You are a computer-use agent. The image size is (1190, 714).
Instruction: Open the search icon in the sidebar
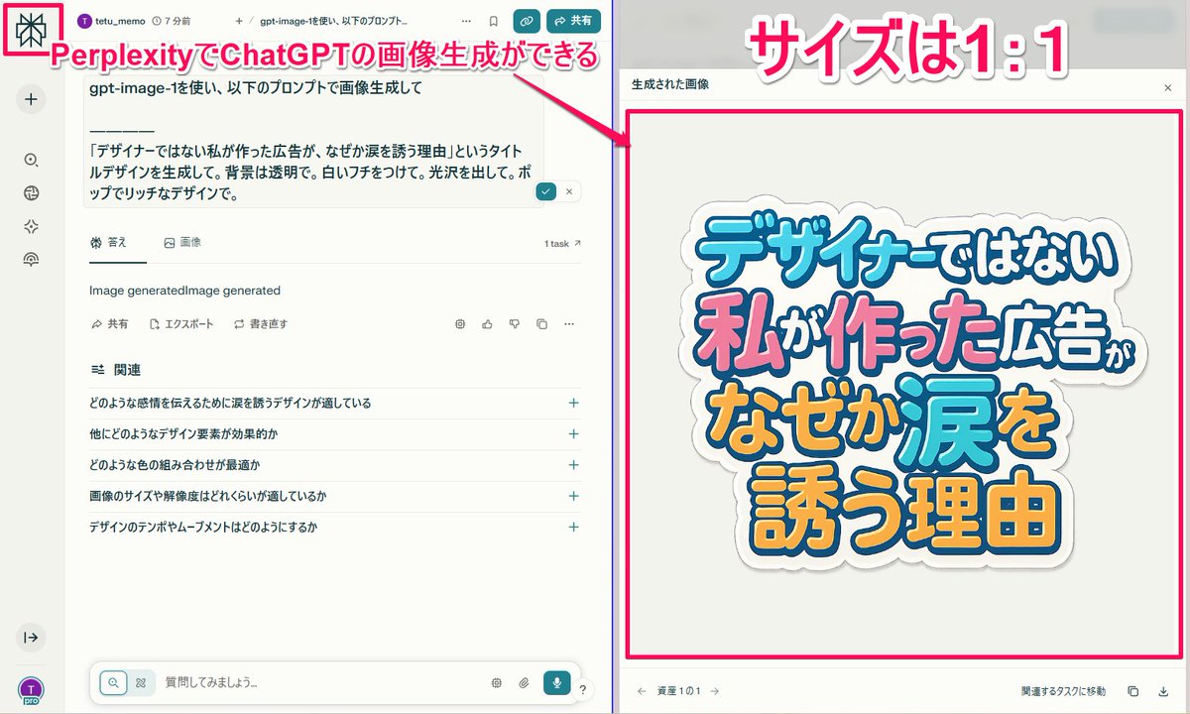point(31,160)
